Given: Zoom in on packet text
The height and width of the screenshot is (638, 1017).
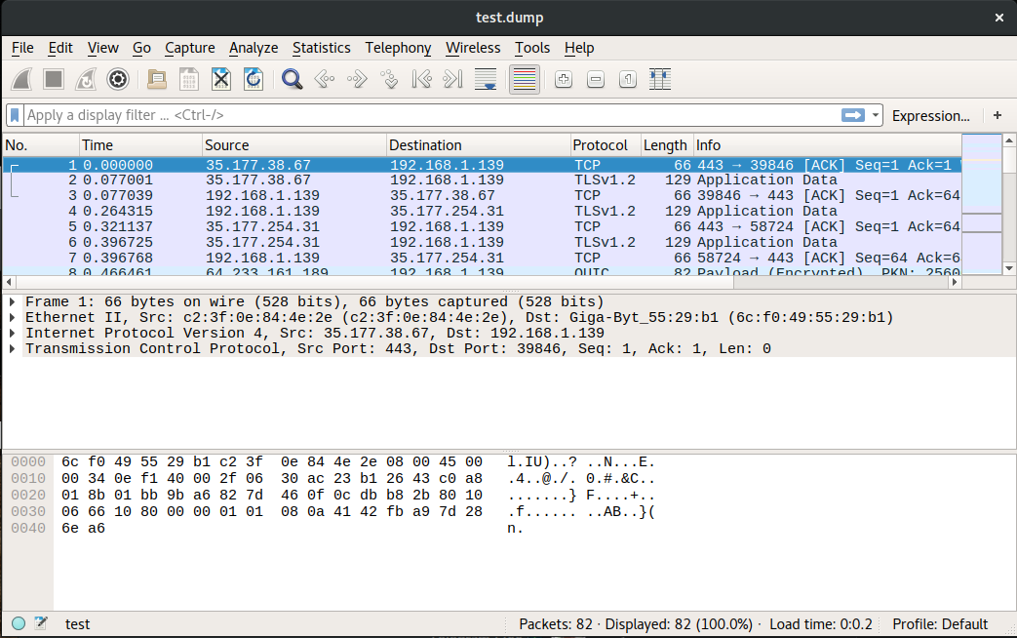Looking at the screenshot, I should coord(563,80).
